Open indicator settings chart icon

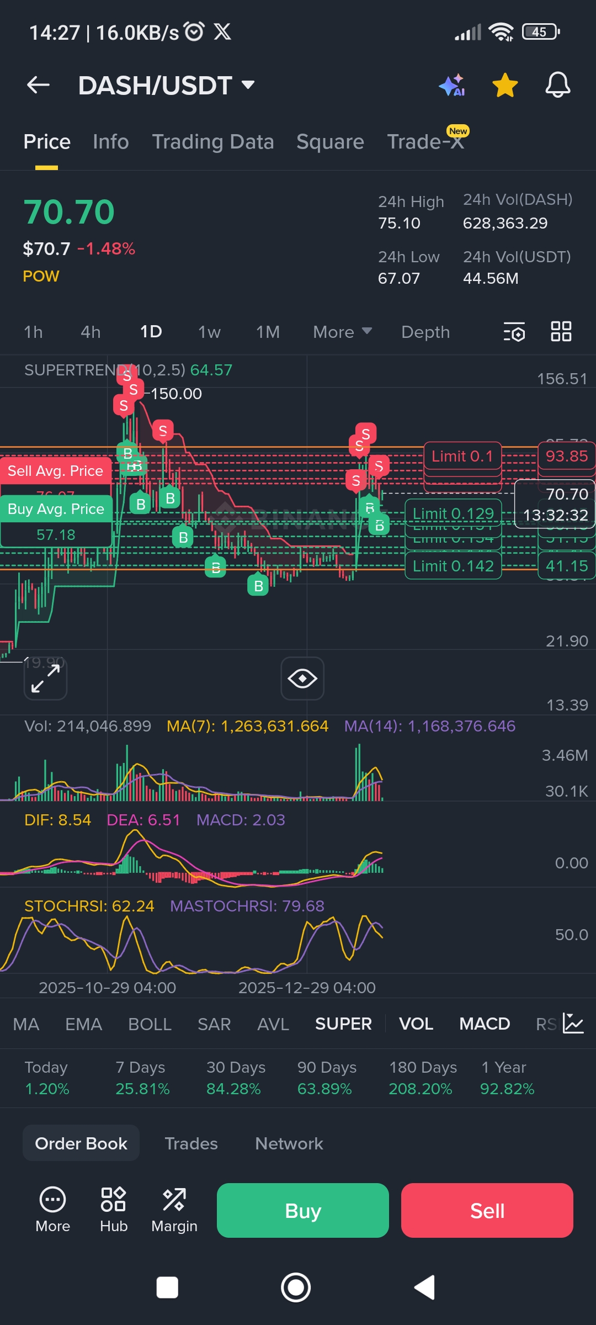[573, 1024]
